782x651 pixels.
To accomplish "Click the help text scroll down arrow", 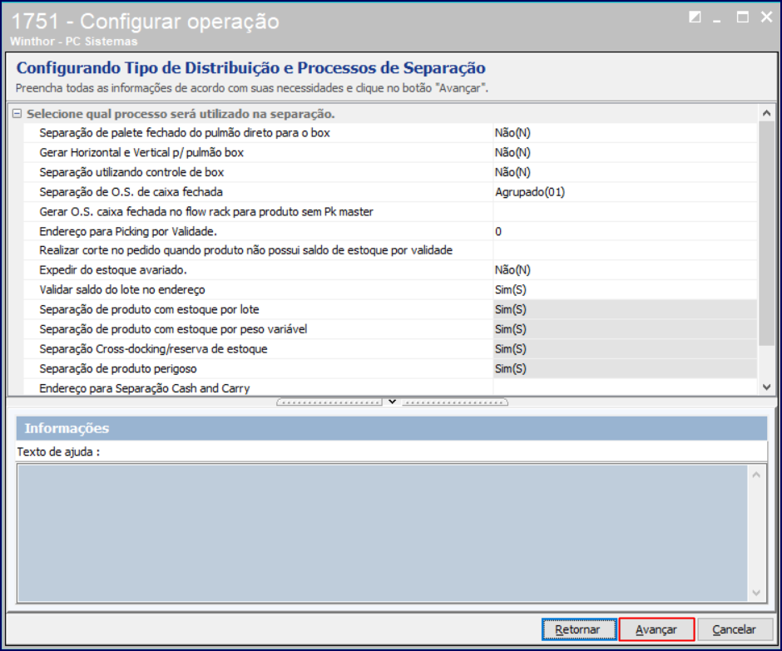I will click(x=756, y=593).
